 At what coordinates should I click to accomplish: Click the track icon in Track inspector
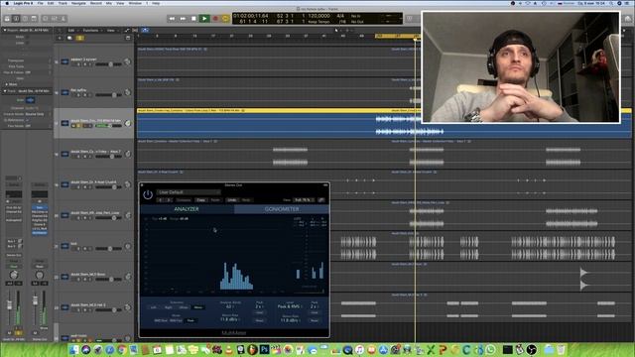point(31,100)
